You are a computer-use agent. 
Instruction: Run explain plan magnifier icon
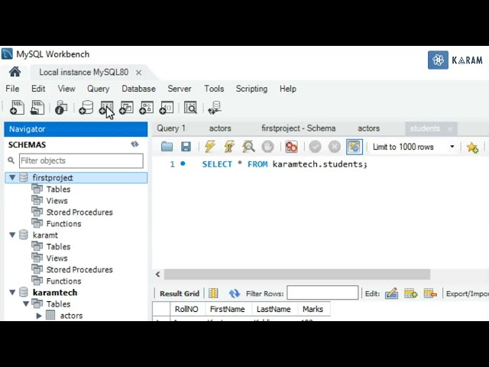(x=248, y=146)
